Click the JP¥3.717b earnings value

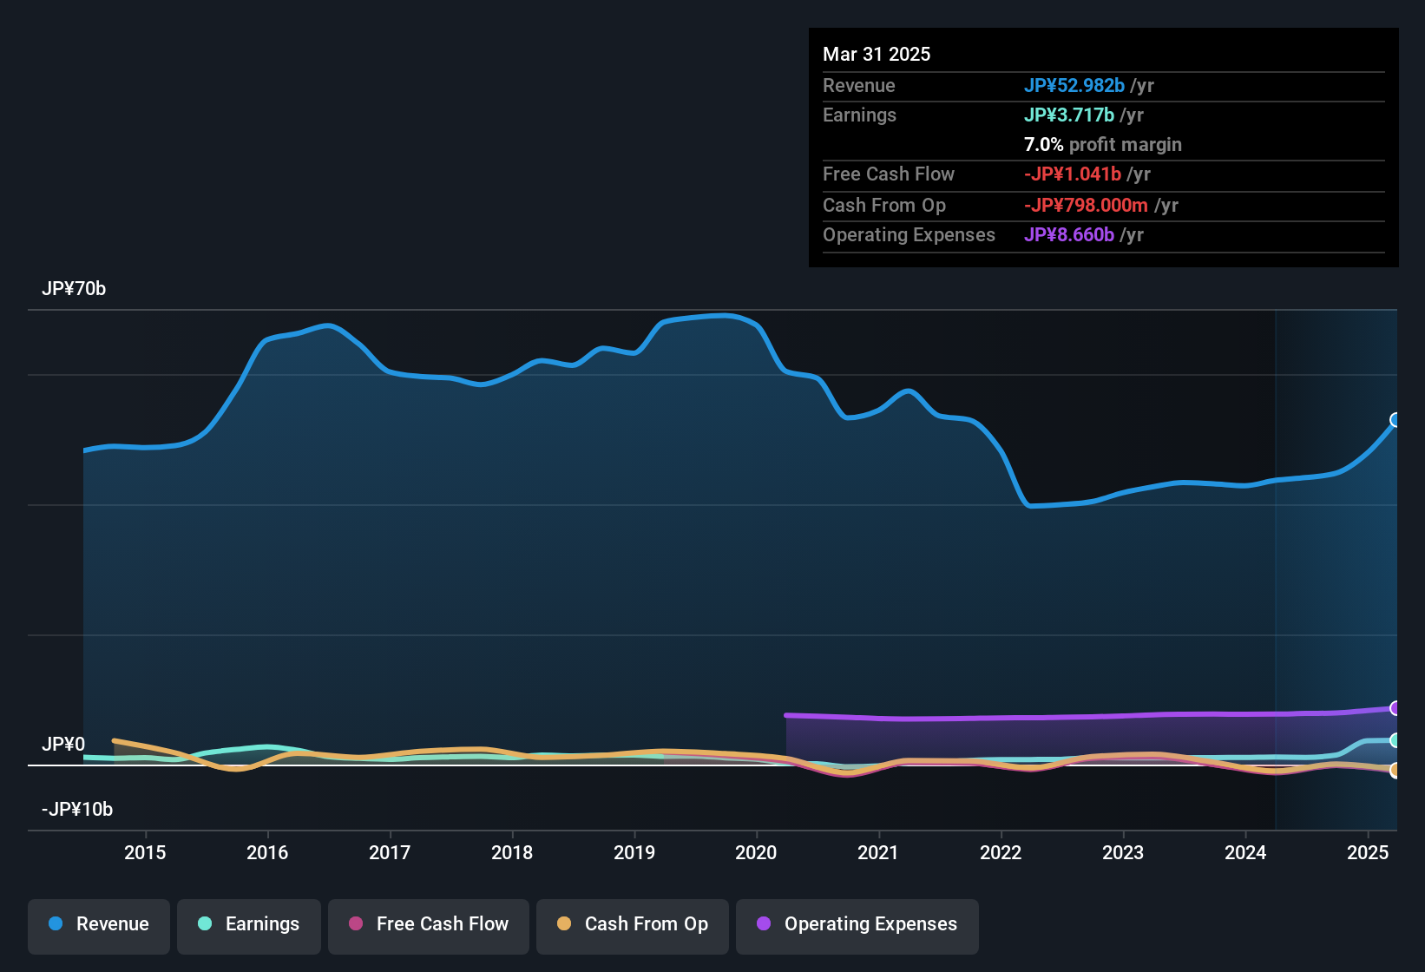coord(1069,115)
